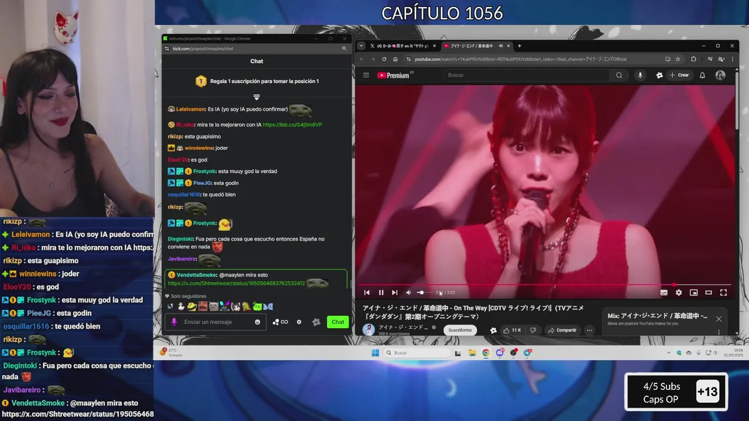Open the weather widget on taskbar
The width and height of the screenshot is (749, 421).
point(171,353)
